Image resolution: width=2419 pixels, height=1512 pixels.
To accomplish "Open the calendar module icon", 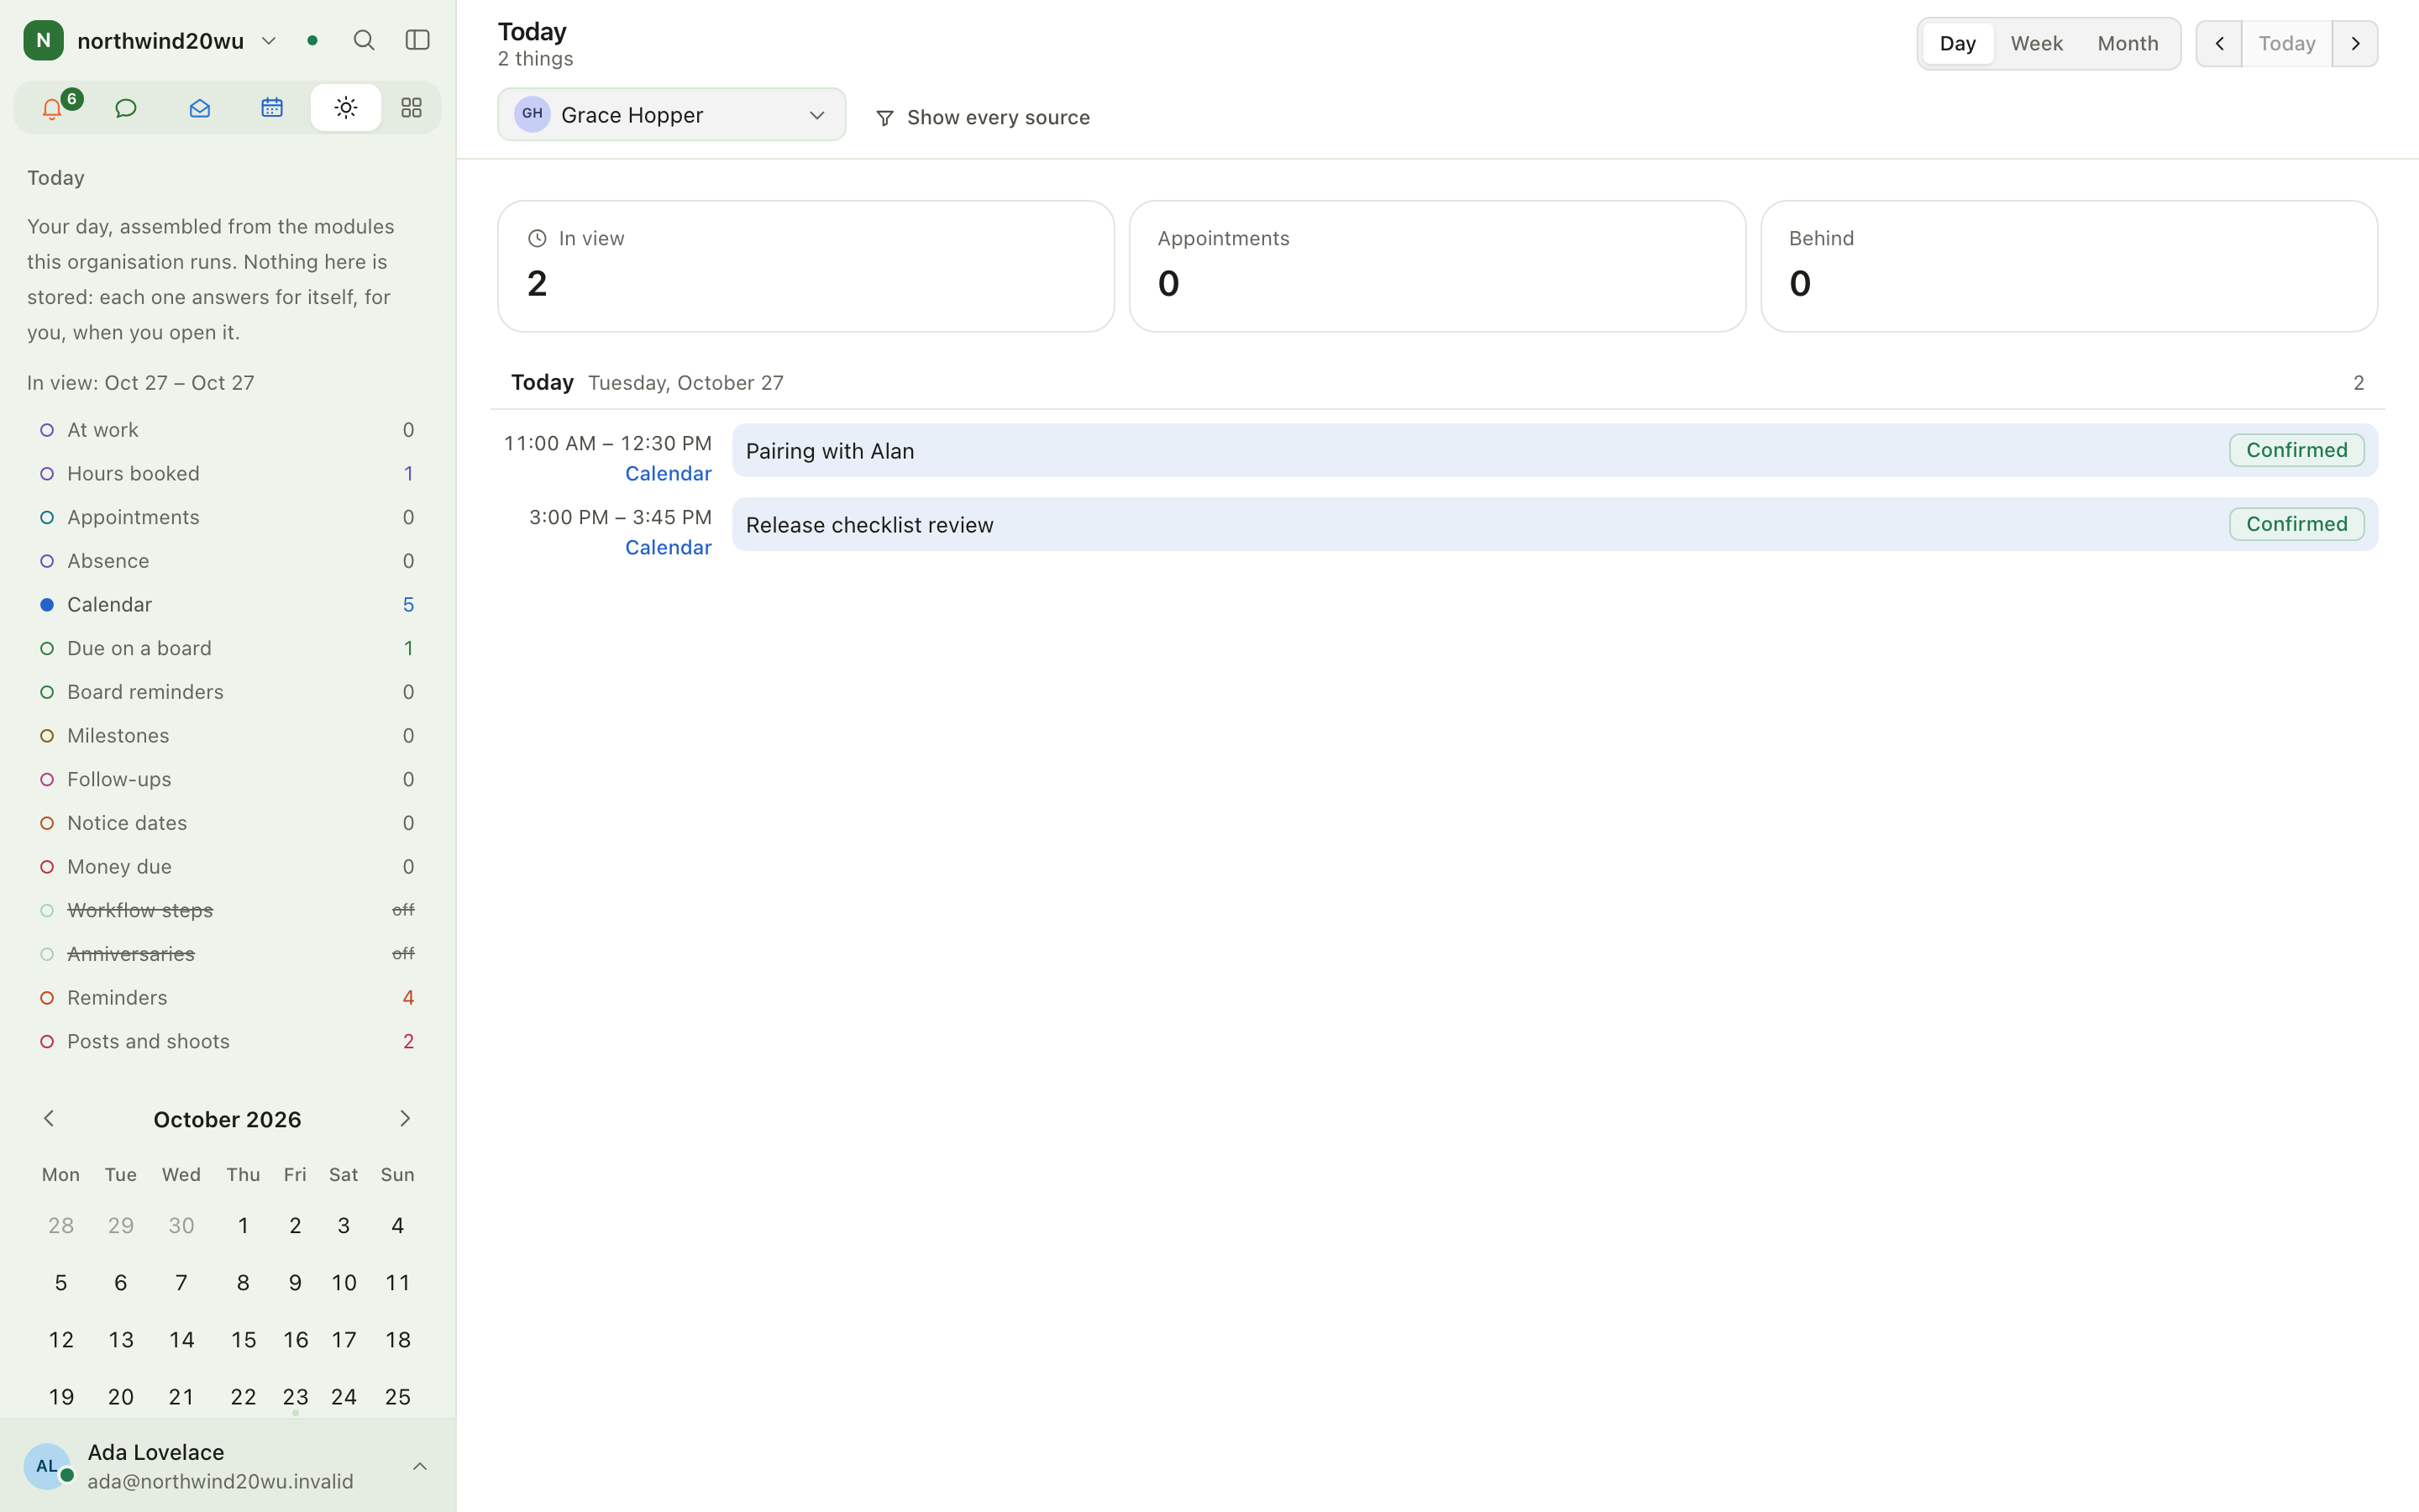I will (x=272, y=108).
